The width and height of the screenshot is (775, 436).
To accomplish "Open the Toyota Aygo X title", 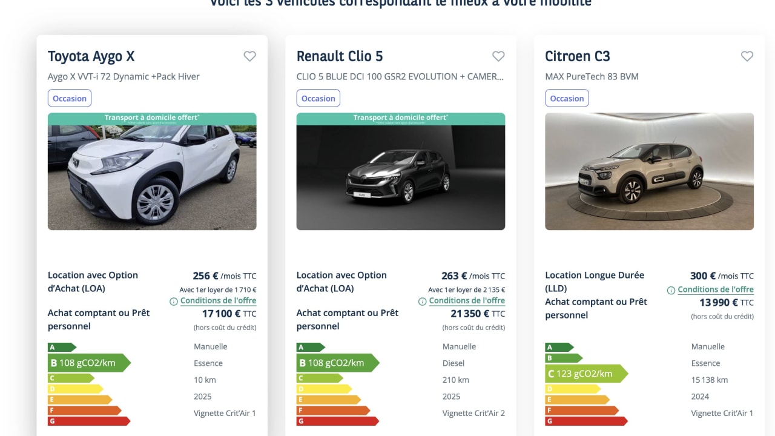I will click(91, 56).
